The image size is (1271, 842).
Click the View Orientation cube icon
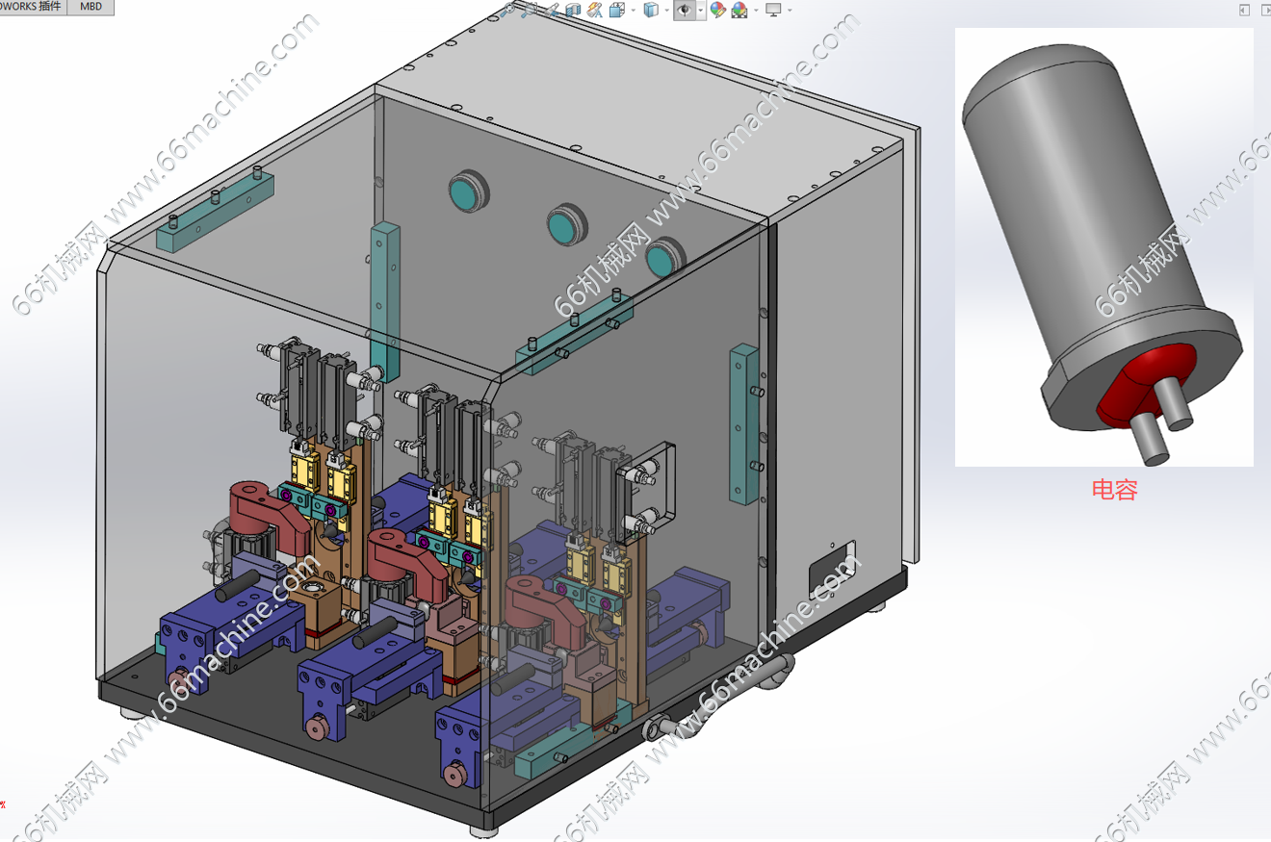617,10
